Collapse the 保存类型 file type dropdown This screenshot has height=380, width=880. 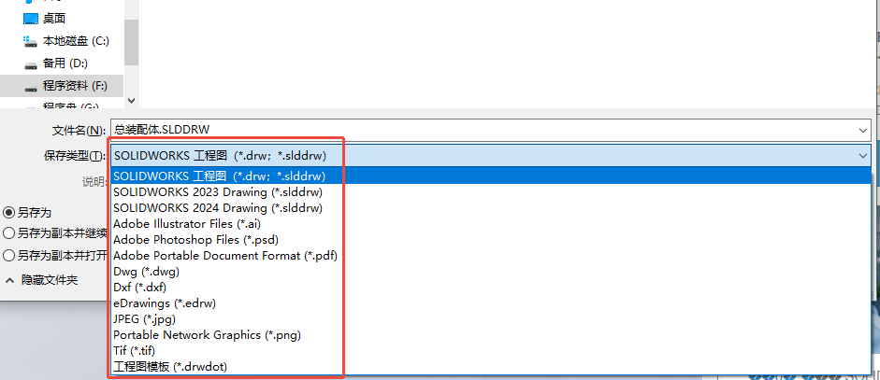pos(861,155)
